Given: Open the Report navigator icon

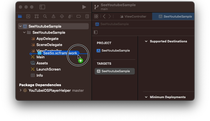Looking at the screenshot, I should [87, 16].
